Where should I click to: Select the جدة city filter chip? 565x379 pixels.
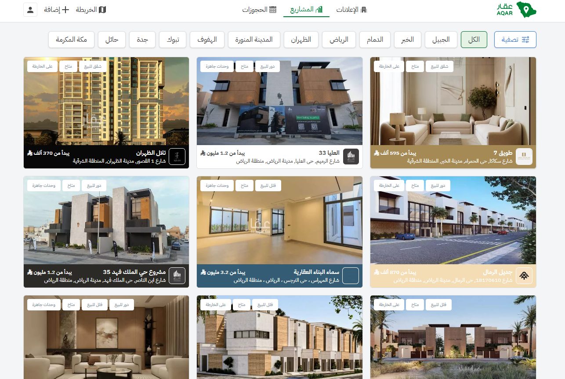(x=142, y=40)
